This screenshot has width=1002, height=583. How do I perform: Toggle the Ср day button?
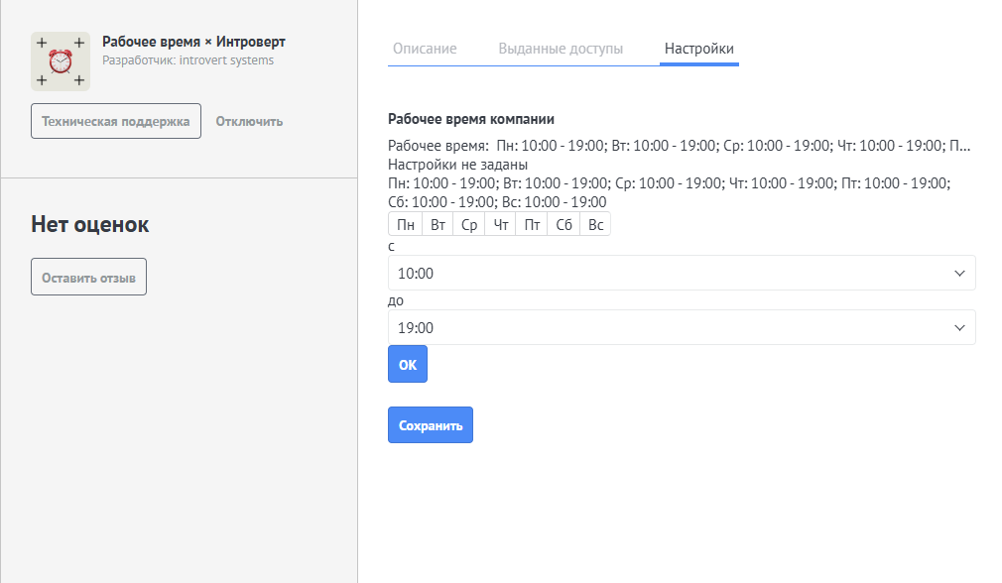[469, 225]
